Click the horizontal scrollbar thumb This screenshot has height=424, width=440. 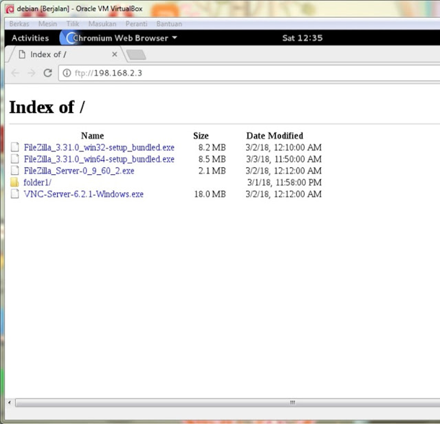(228, 403)
